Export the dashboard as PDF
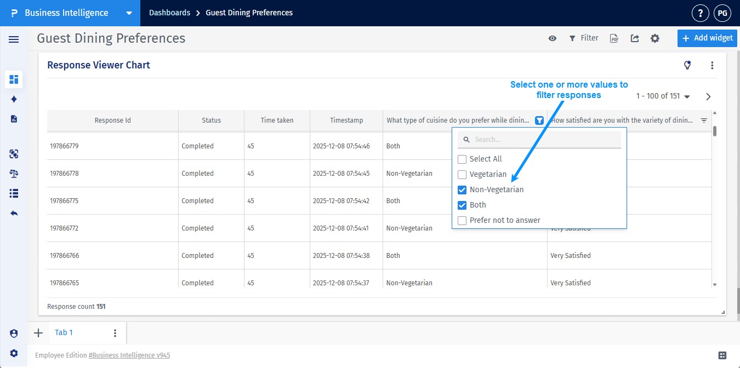 (x=614, y=38)
